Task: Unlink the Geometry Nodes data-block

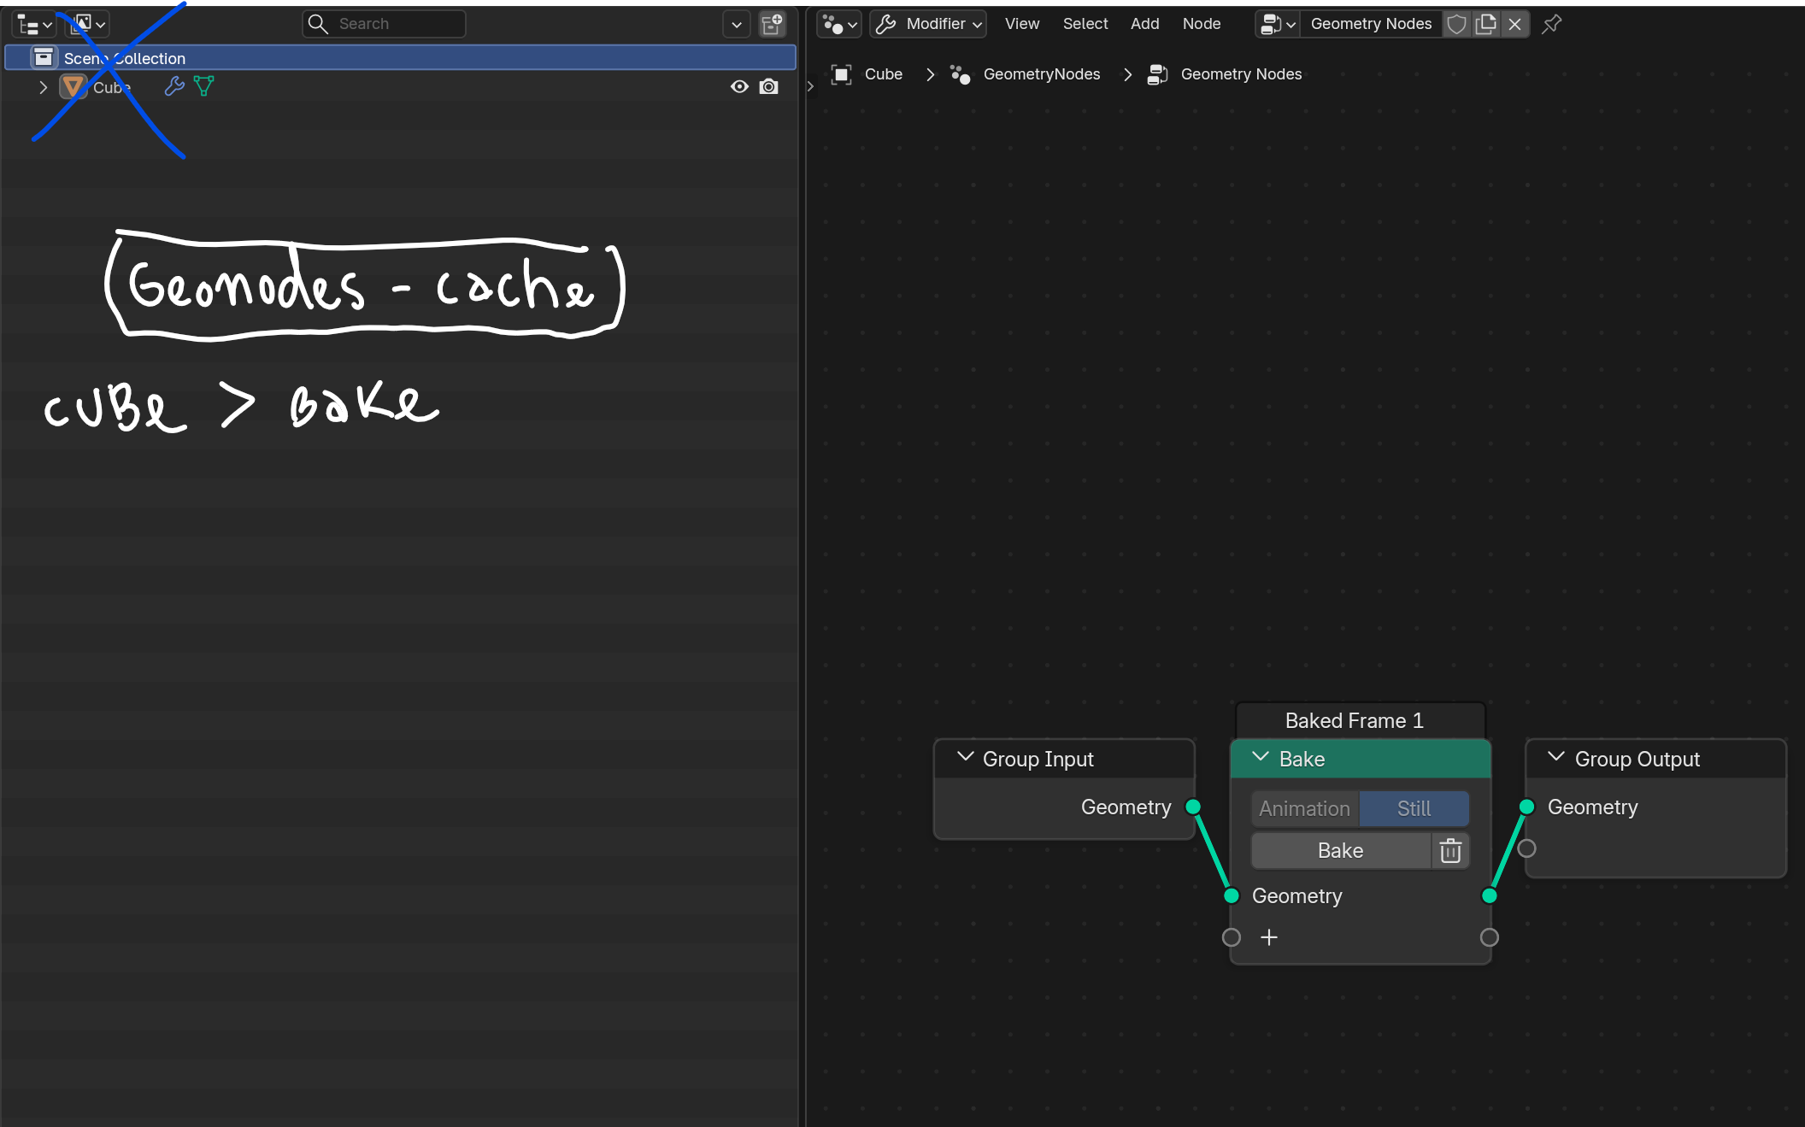Action: (1515, 24)
